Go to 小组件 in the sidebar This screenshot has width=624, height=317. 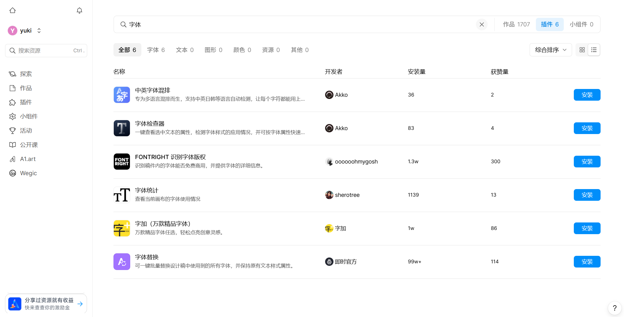[x=28, y=117]
